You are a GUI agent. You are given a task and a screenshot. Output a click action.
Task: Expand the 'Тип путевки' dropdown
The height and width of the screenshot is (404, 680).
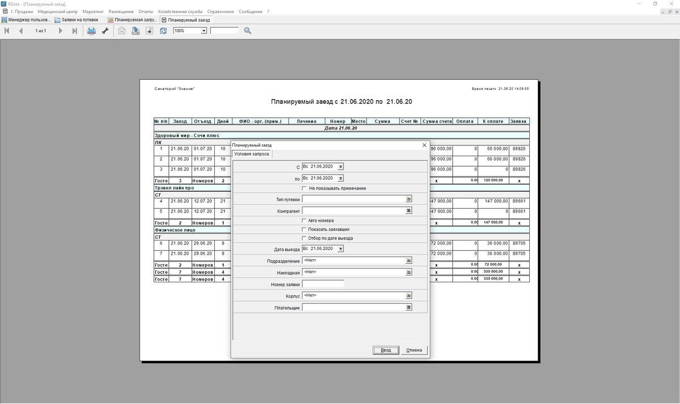(409, 199)
